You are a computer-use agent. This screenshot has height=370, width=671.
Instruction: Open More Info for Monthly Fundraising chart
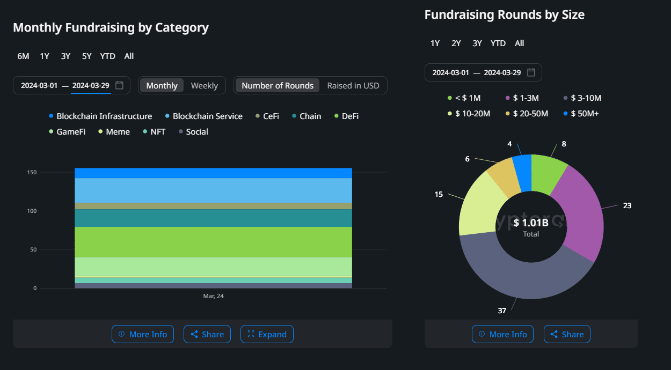[143, 334]
